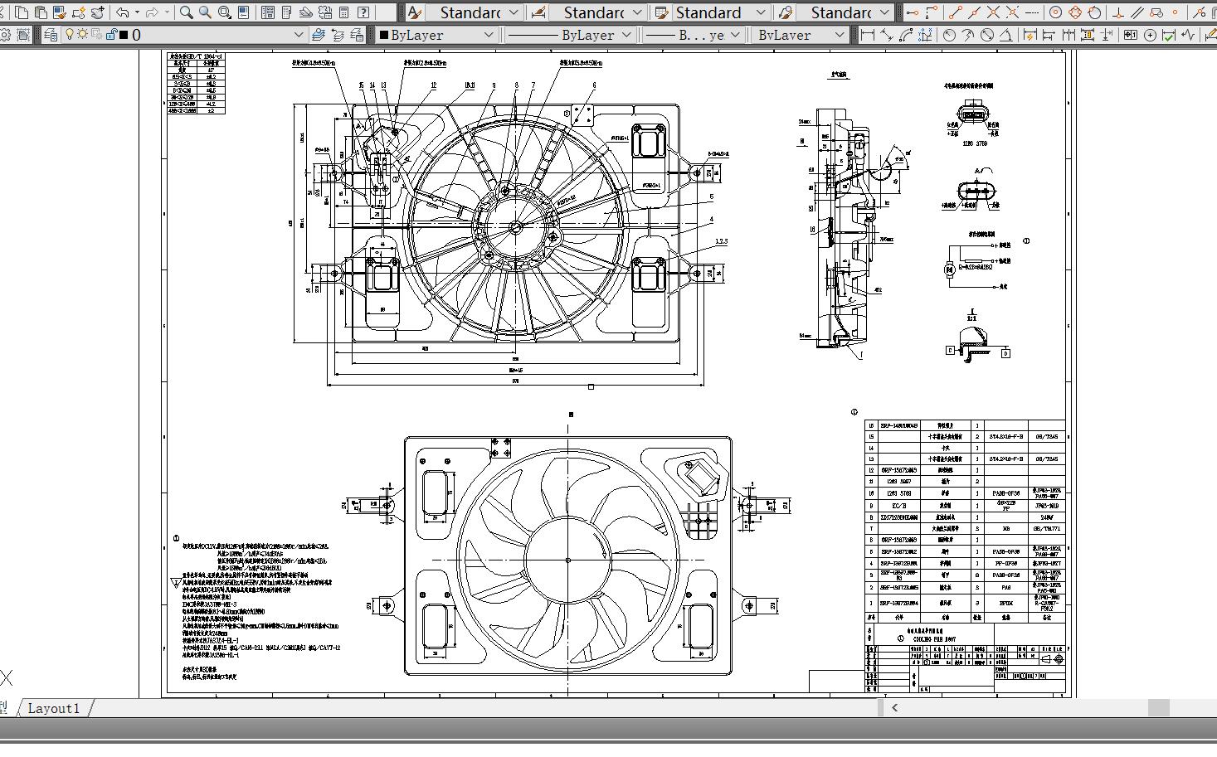This screenshot has height=757, width=1217.
Task: Open the ByLayer color control dropdown
Action: coord(436,35)
